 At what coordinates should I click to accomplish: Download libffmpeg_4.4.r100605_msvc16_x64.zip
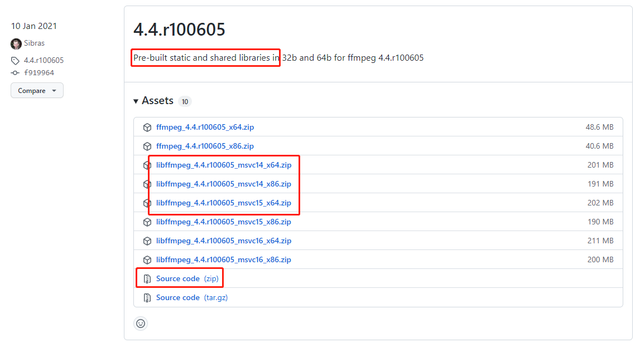223,241
